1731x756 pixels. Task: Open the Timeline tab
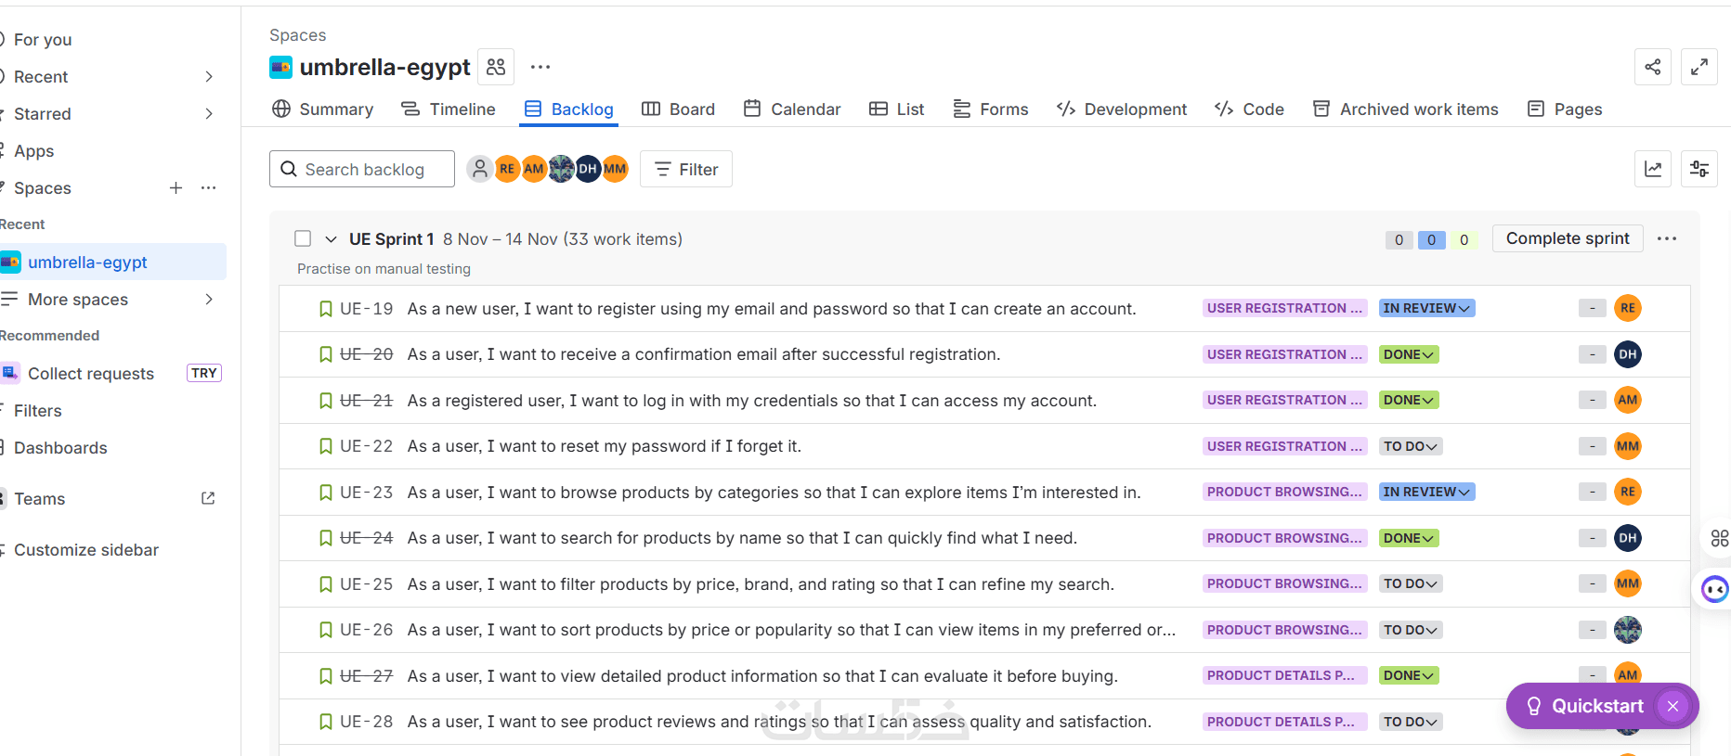pyautogui.click(x=449, y=109)
